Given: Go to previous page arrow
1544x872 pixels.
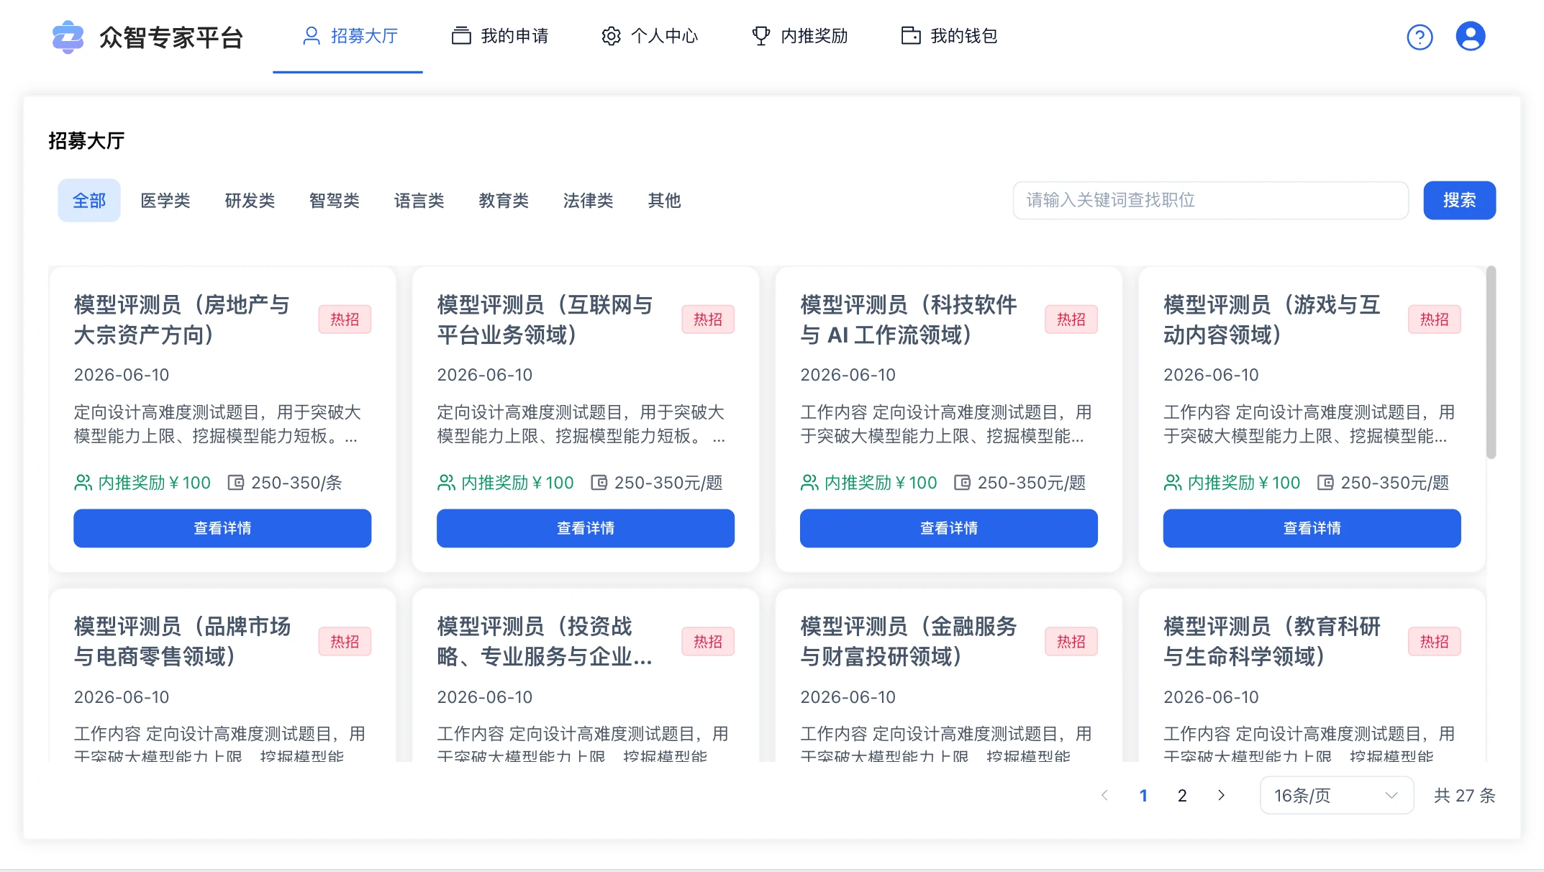Looking at the screenshot, I should (1104, 795).
